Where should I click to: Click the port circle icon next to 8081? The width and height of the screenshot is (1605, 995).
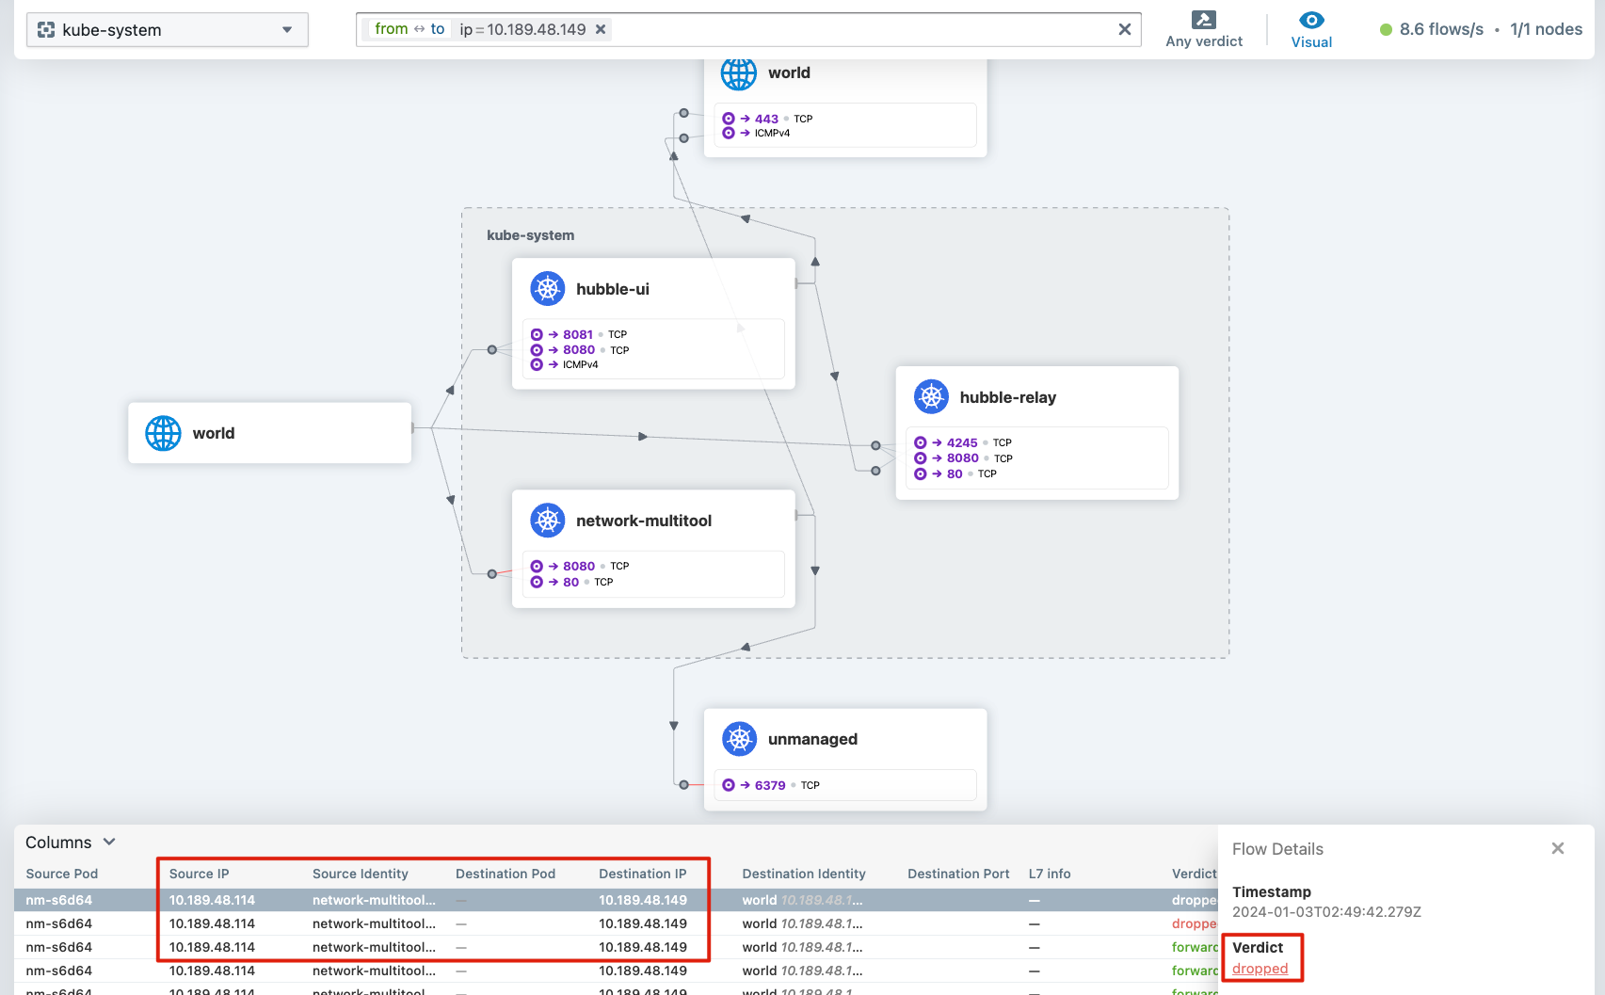pyautogui.click(x=537, y=334)
